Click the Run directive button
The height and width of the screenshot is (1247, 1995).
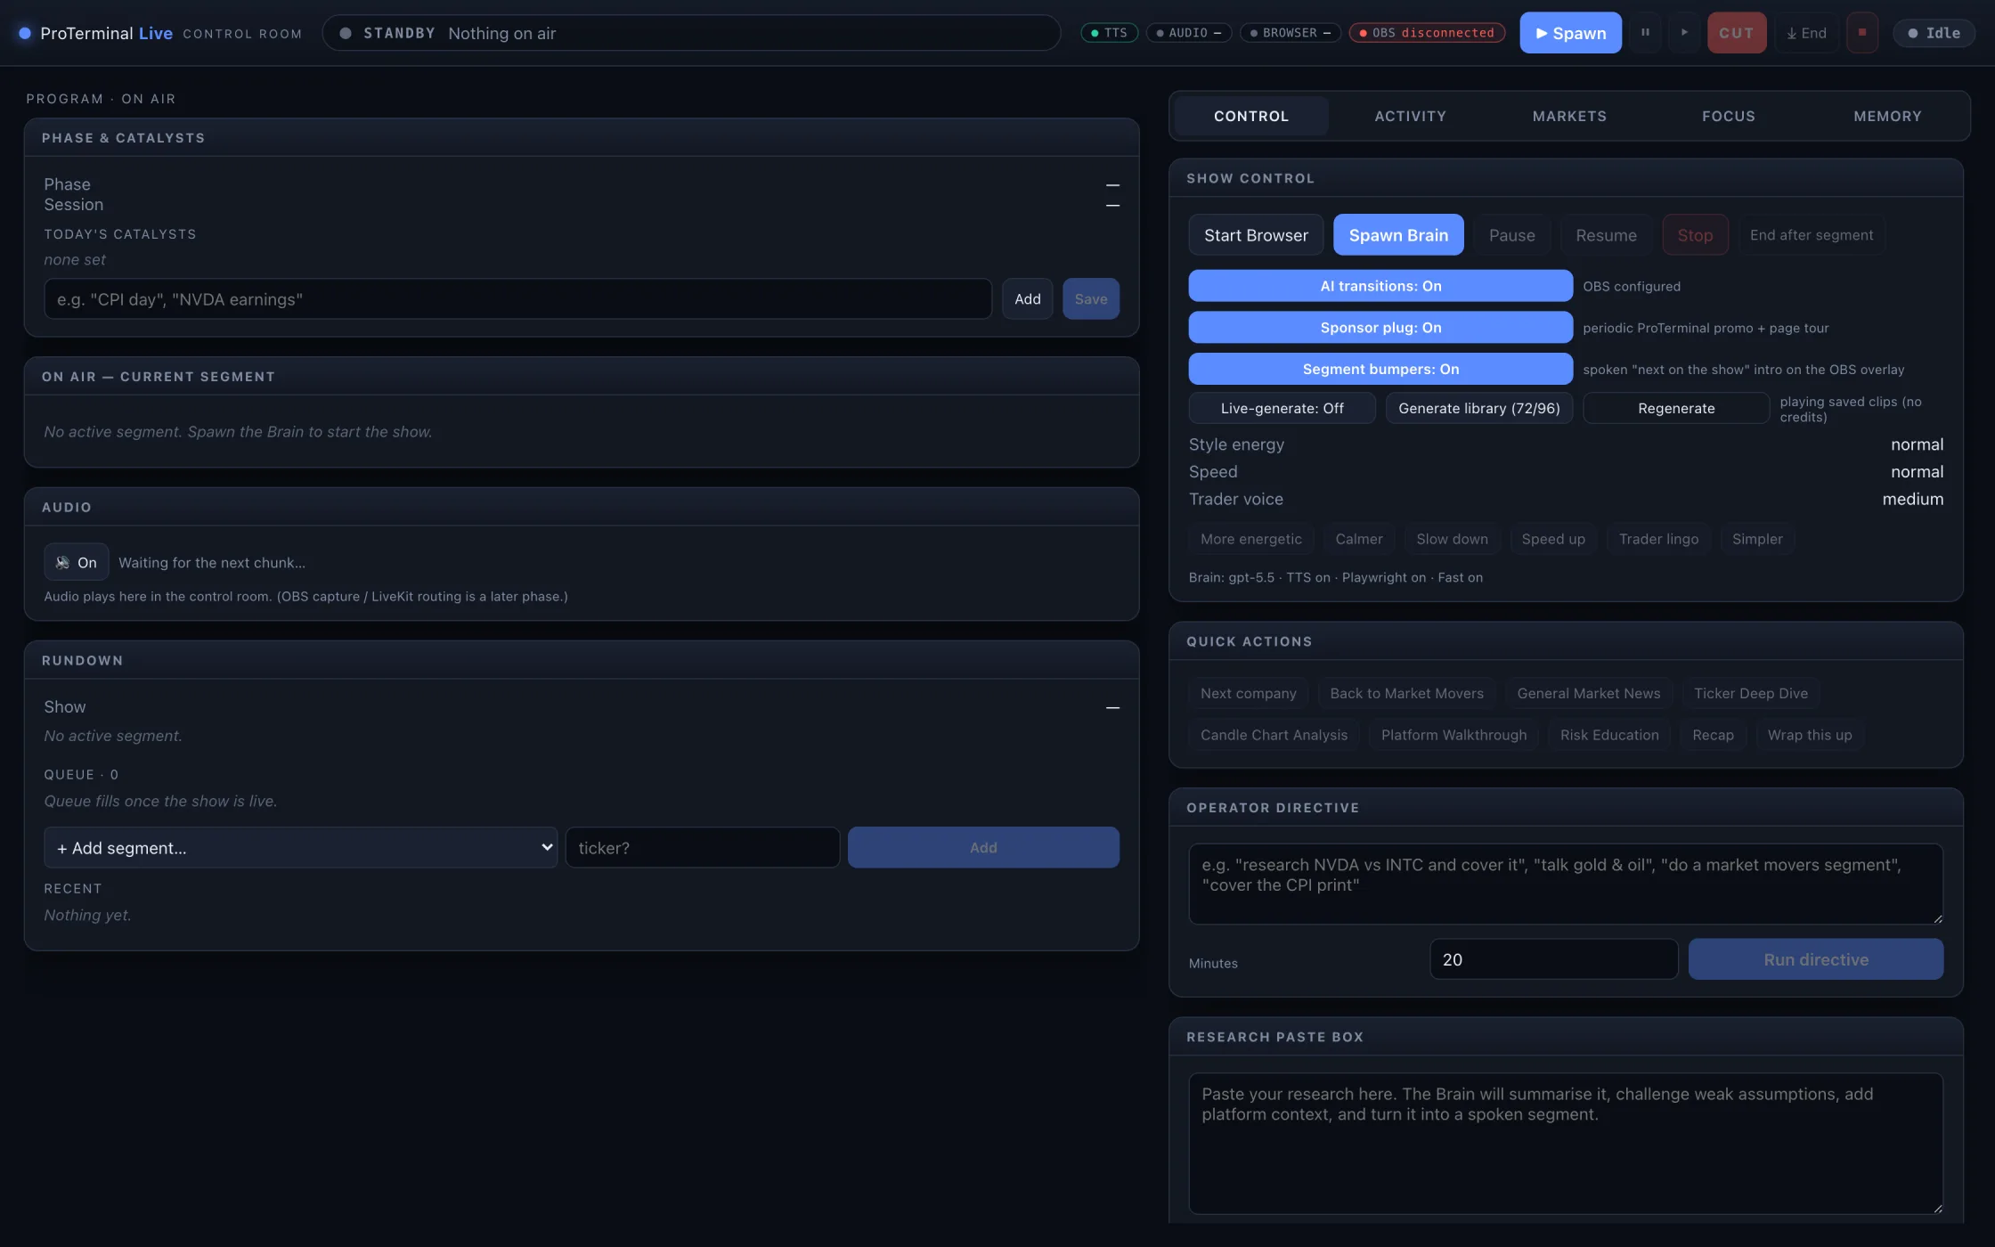tap(1816, 959)
